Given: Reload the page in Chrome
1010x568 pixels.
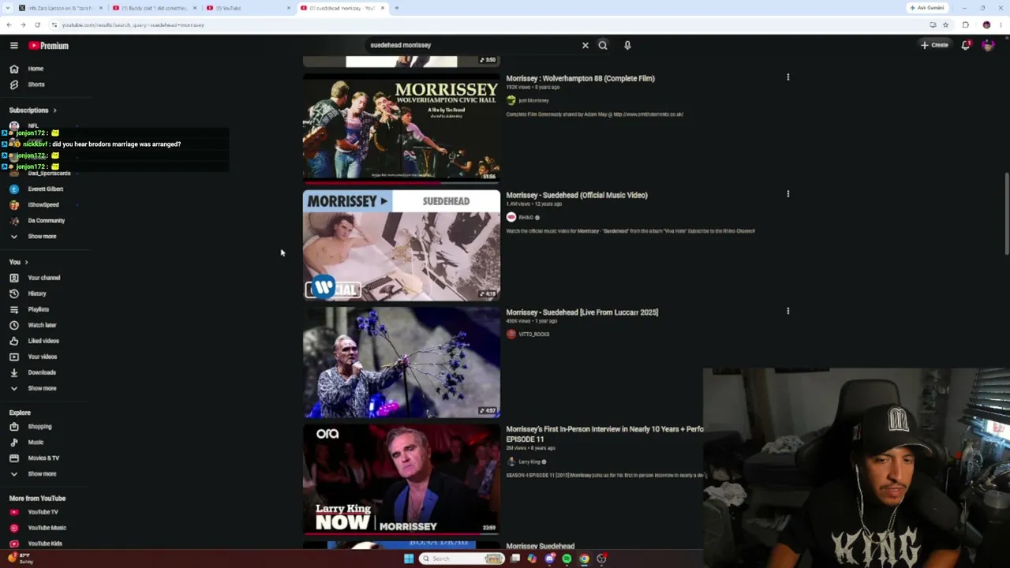Looking at the screenshot, I should point(37,25).
